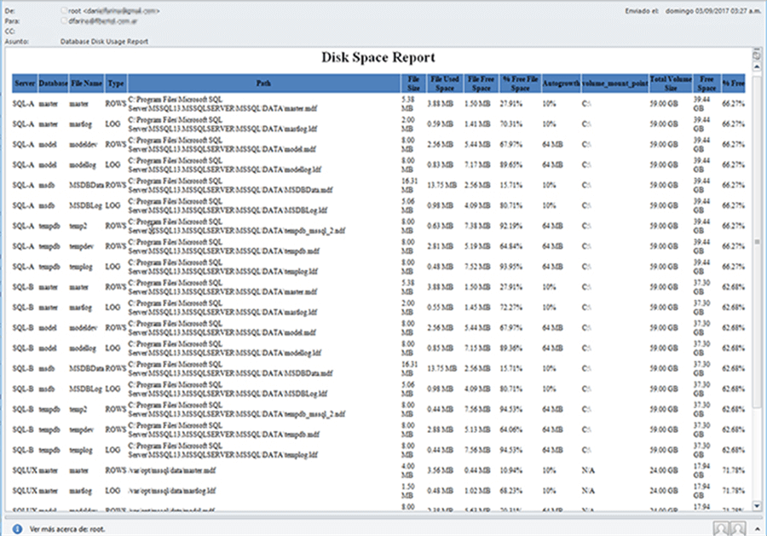Click the blue down arrow at the report's top right
The width and height of the screenshot is (767, 536).
point(757,56)
